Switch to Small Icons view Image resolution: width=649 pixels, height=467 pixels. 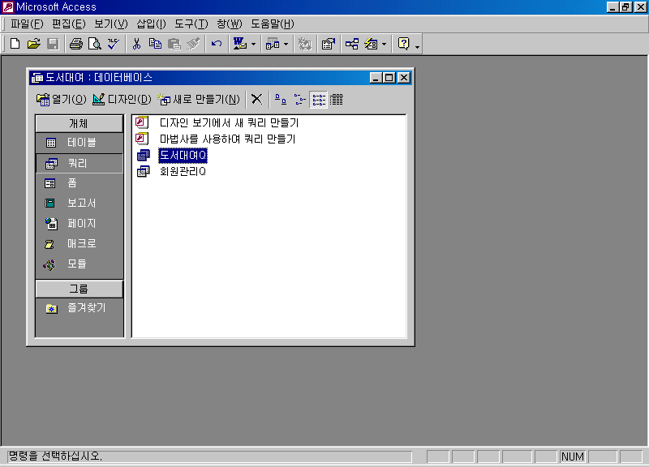click(x=299, y=99)
